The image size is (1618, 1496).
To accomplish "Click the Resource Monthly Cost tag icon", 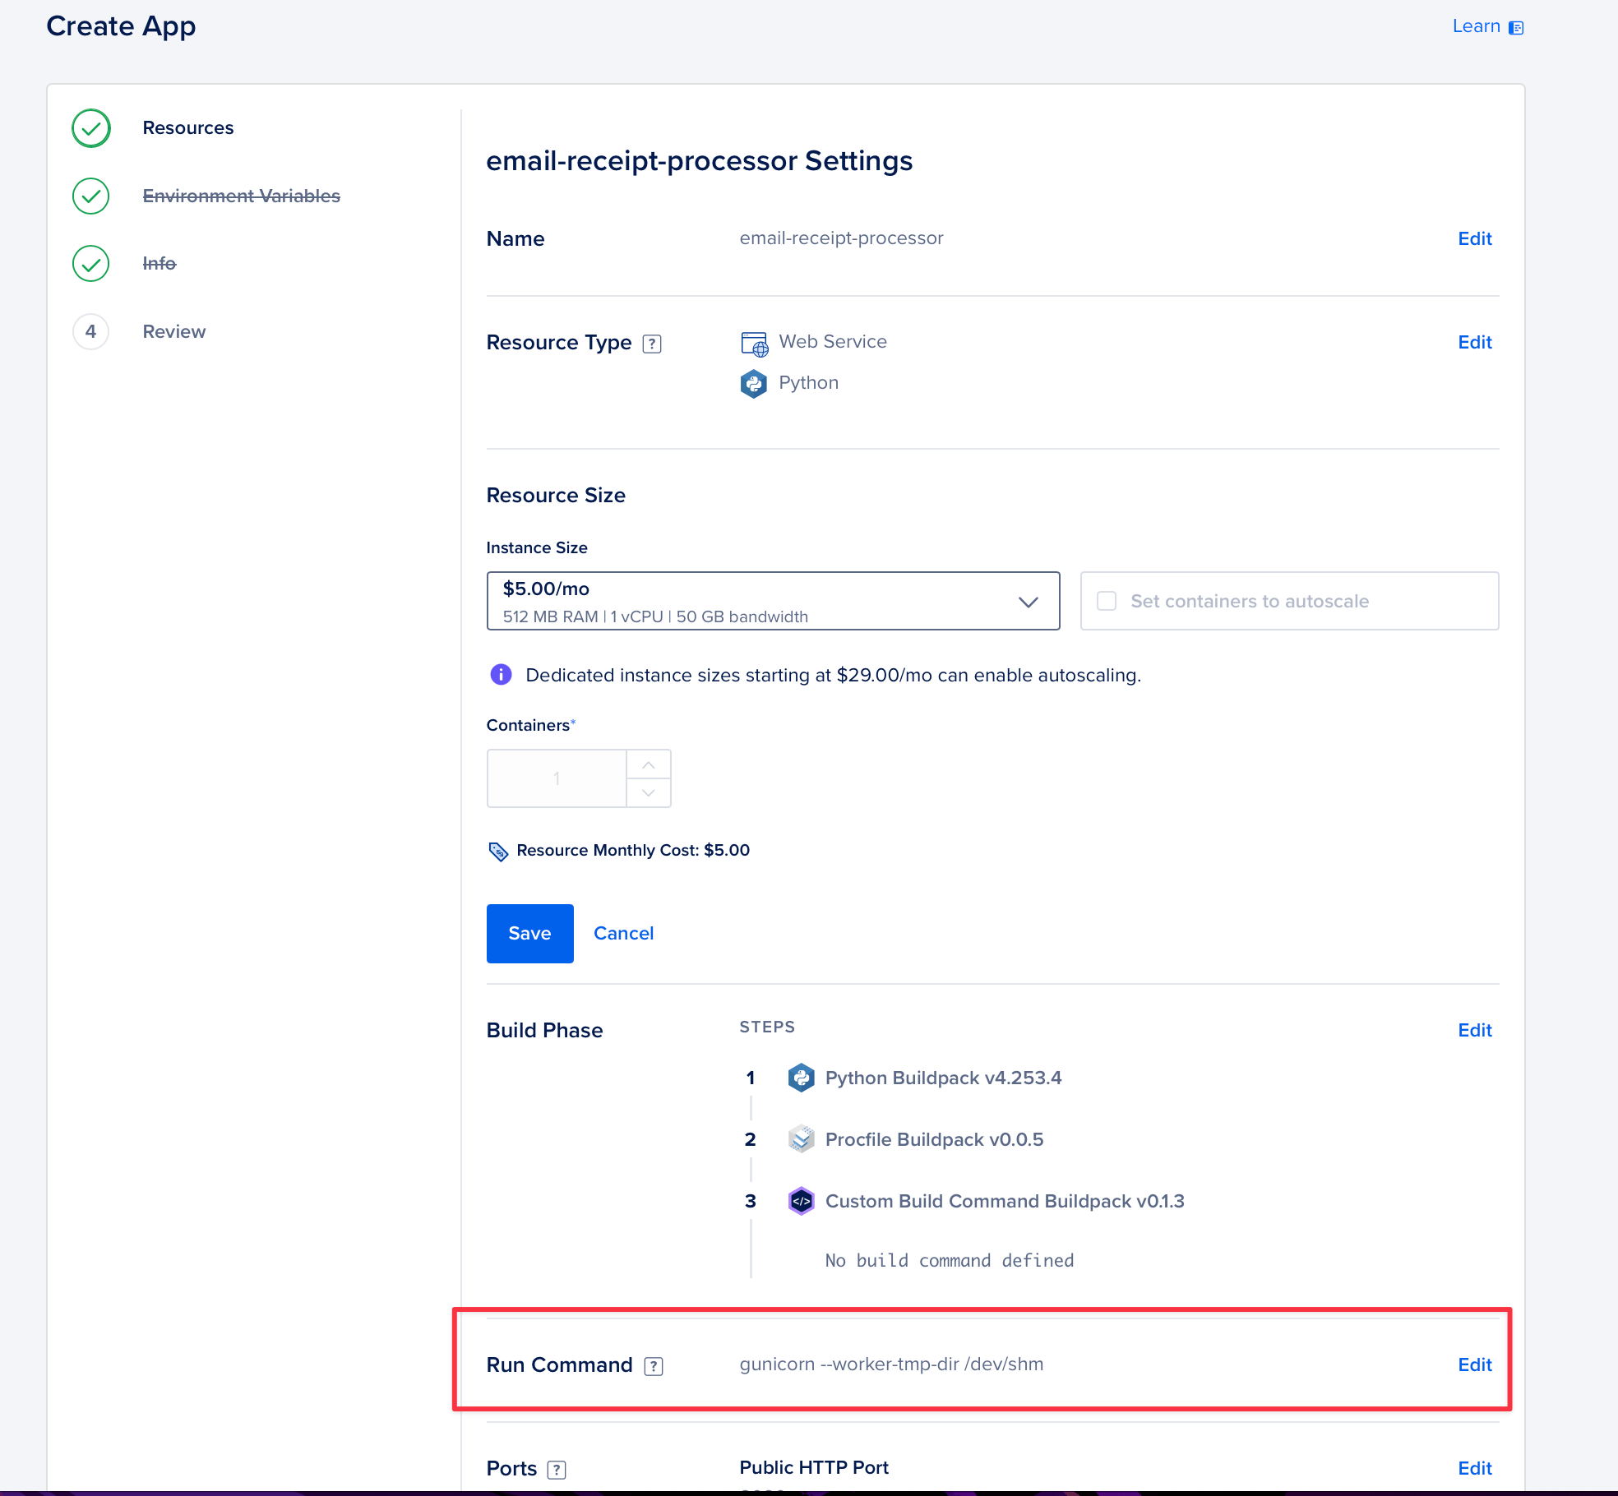I will tap(498, 851).
